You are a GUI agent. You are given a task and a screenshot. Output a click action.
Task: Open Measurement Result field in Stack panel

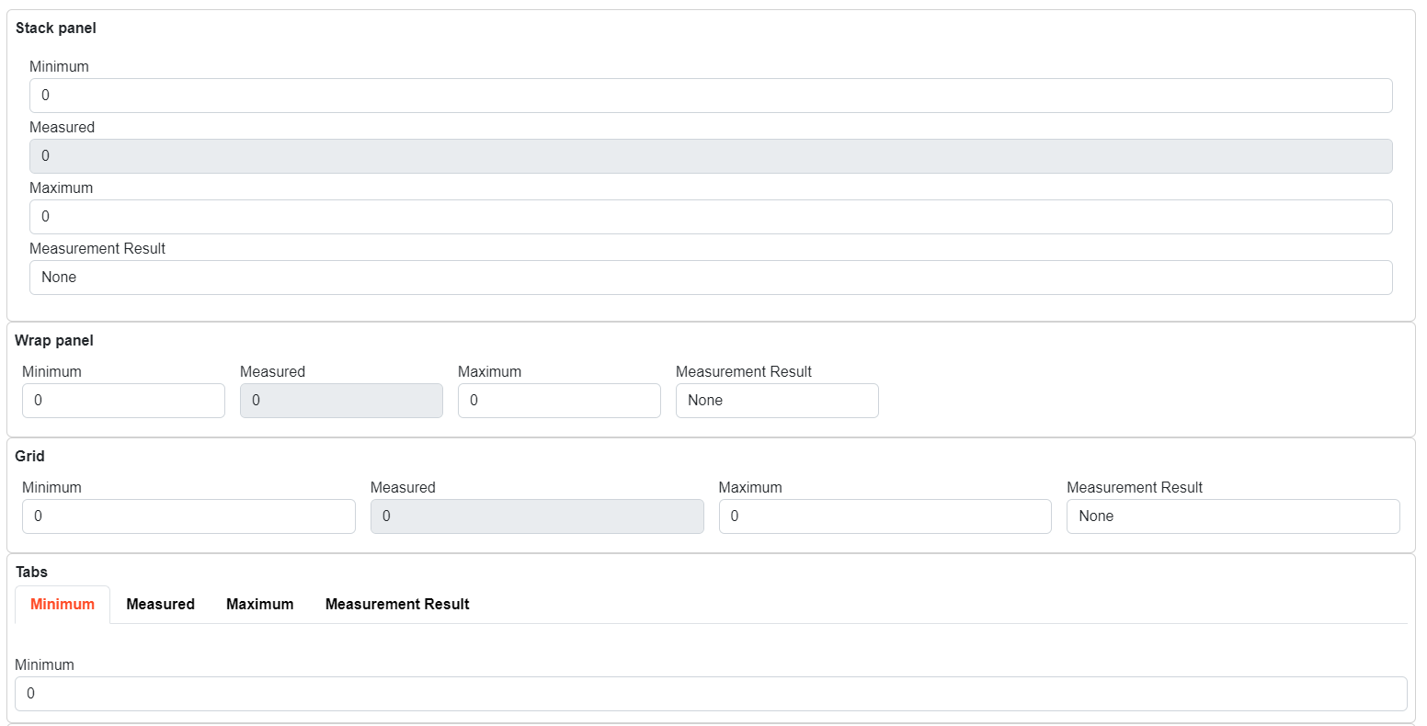[x=710, y=278]
